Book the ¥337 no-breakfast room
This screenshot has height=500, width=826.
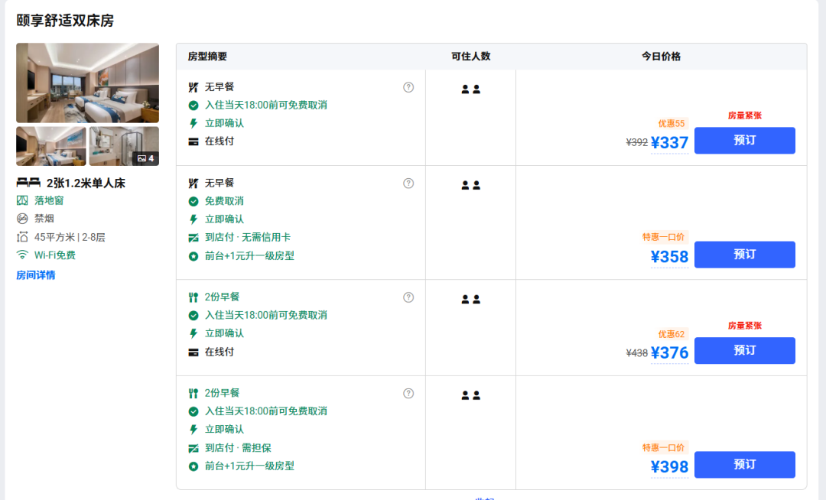pyautogui.click(x=744, y=141)
